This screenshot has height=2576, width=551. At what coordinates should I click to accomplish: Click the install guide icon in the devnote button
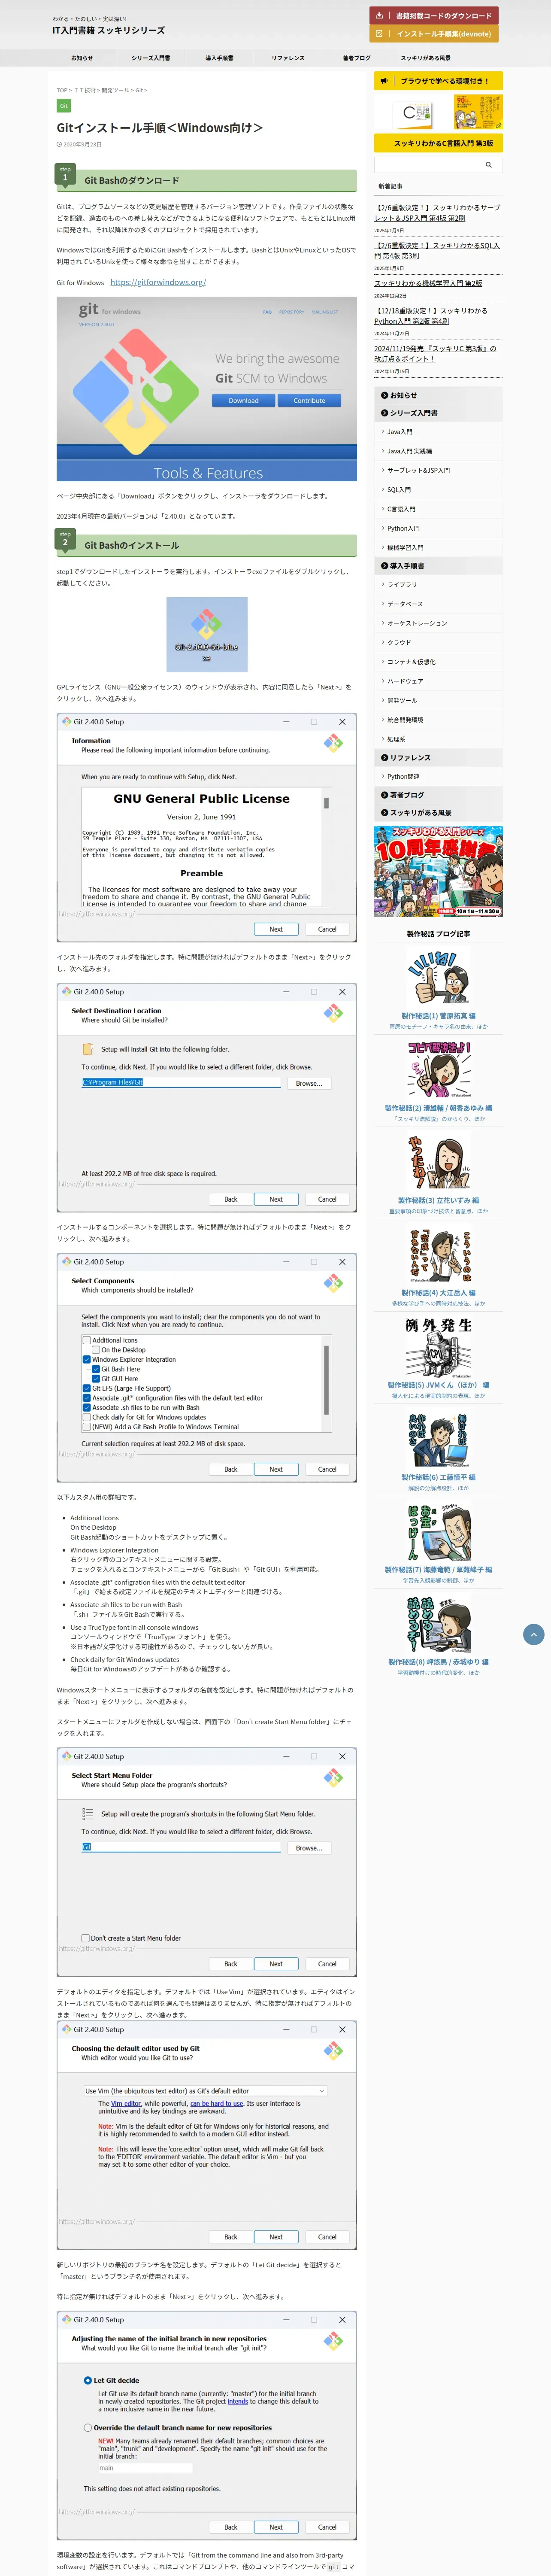(379, 33)
